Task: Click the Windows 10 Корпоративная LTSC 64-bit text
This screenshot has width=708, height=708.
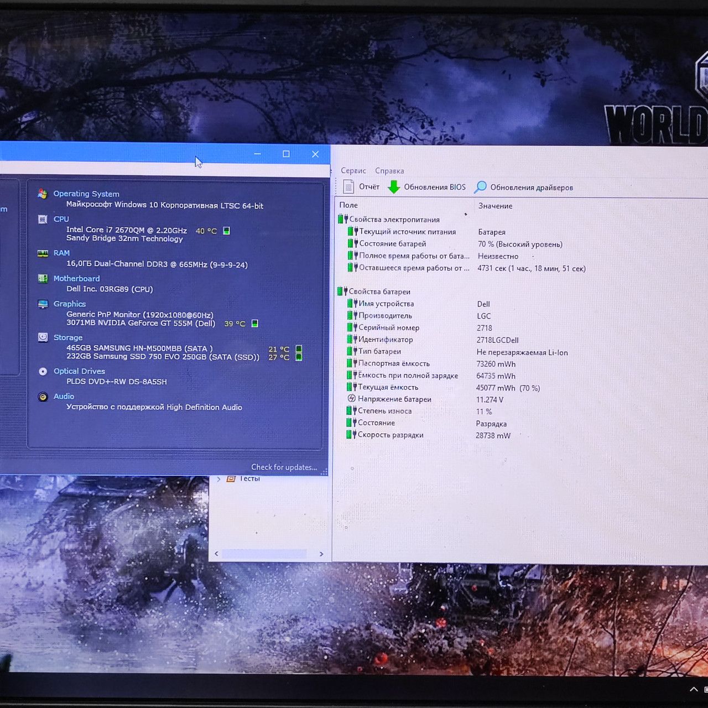Action: 165,205
